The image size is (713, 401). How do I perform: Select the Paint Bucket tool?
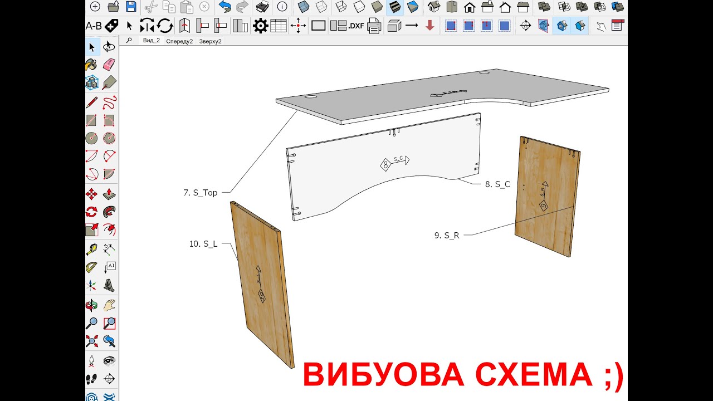[x=92, y=65]
